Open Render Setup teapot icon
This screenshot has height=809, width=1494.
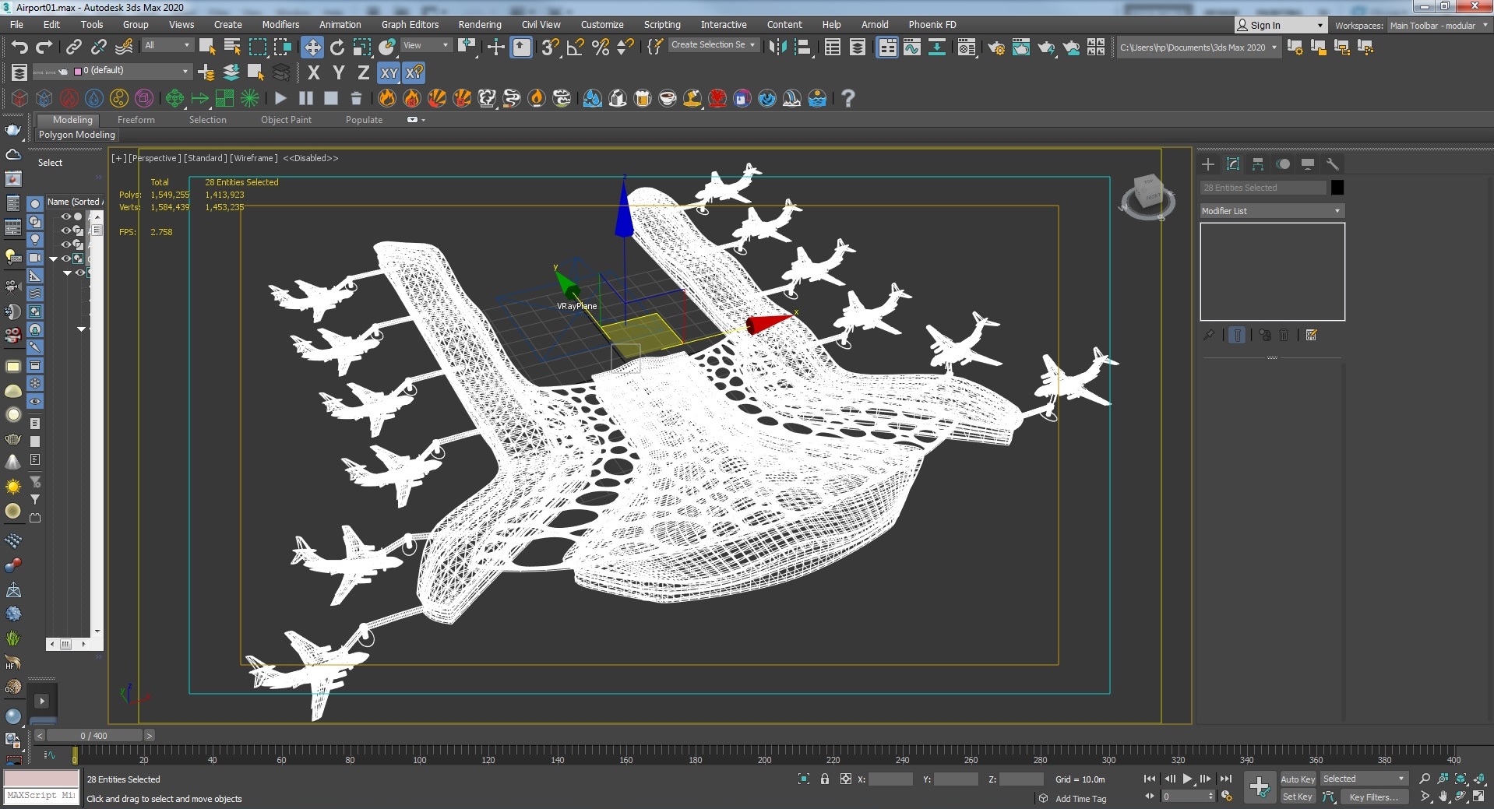pos(995,47)
